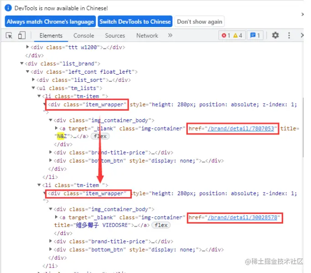311x273 pixels.
Task: Select the highlighted N&Z title text
Action: point(62,136)
